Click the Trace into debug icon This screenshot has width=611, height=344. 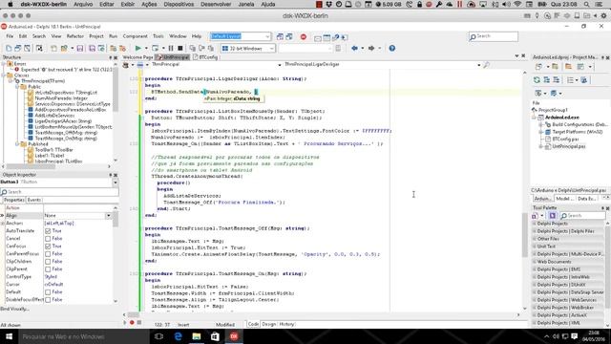(x=192, y=49)
